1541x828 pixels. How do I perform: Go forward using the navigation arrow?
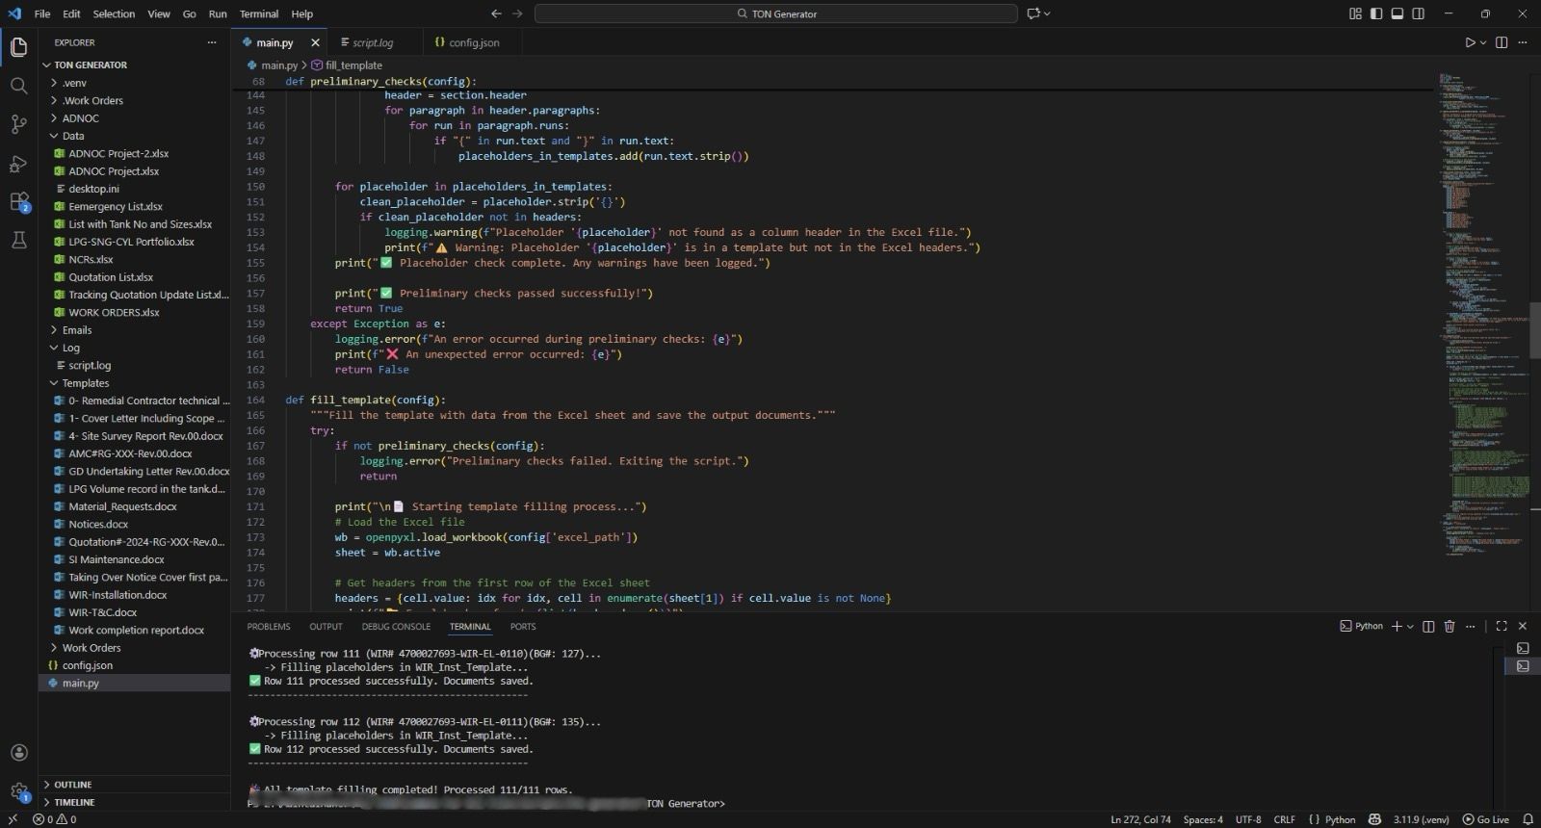[517, 13]
